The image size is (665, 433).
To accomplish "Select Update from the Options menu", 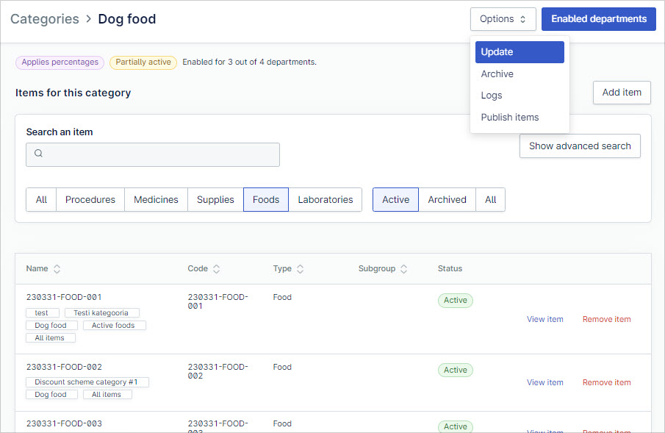I will [520, 52].
